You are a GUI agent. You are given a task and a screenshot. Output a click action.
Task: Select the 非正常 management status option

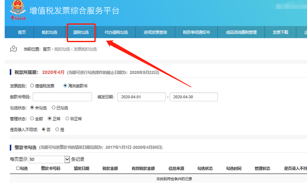click(x=67, y=118)
